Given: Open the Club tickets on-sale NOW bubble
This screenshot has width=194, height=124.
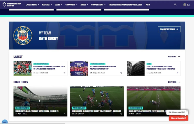Looking at the screenshot, I should pyautogui.click(x=177, y=112).
